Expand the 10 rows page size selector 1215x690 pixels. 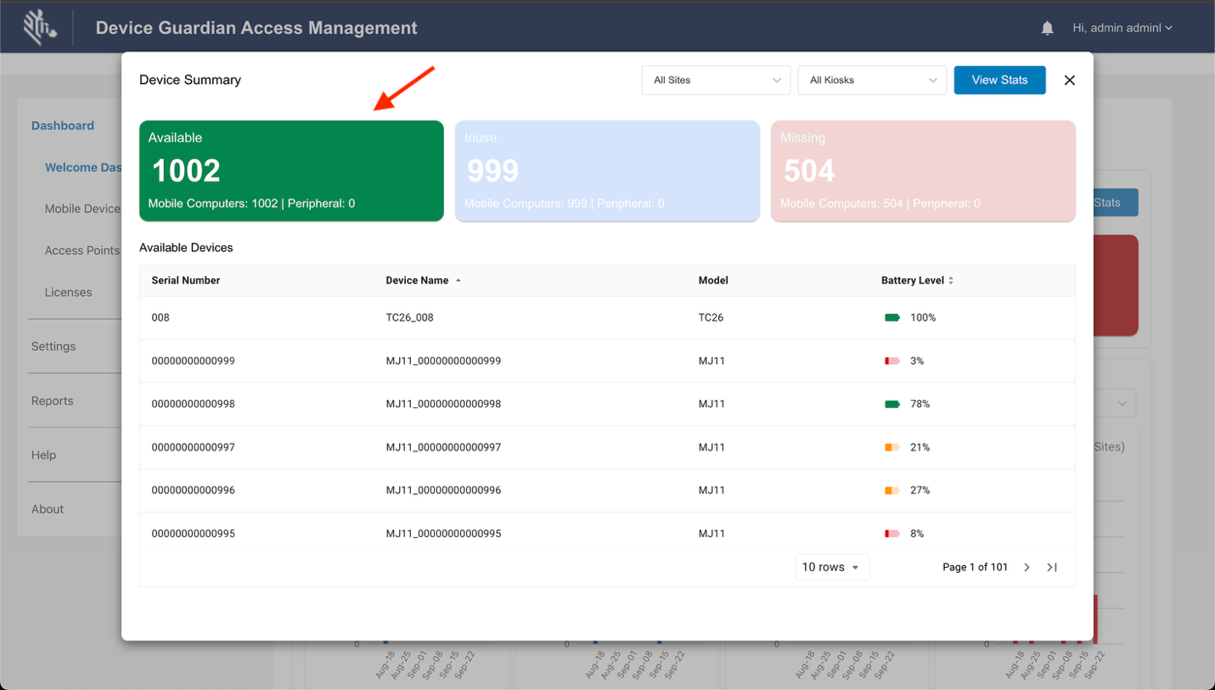[831, 567]
